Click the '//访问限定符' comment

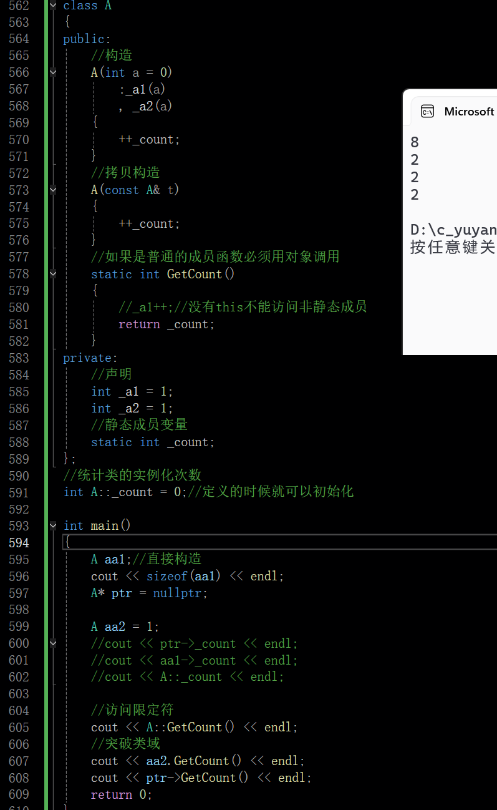[x=132, y=710]
